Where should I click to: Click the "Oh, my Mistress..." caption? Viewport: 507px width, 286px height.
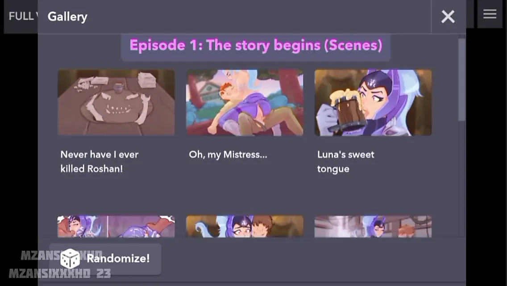tap(228, 155)
